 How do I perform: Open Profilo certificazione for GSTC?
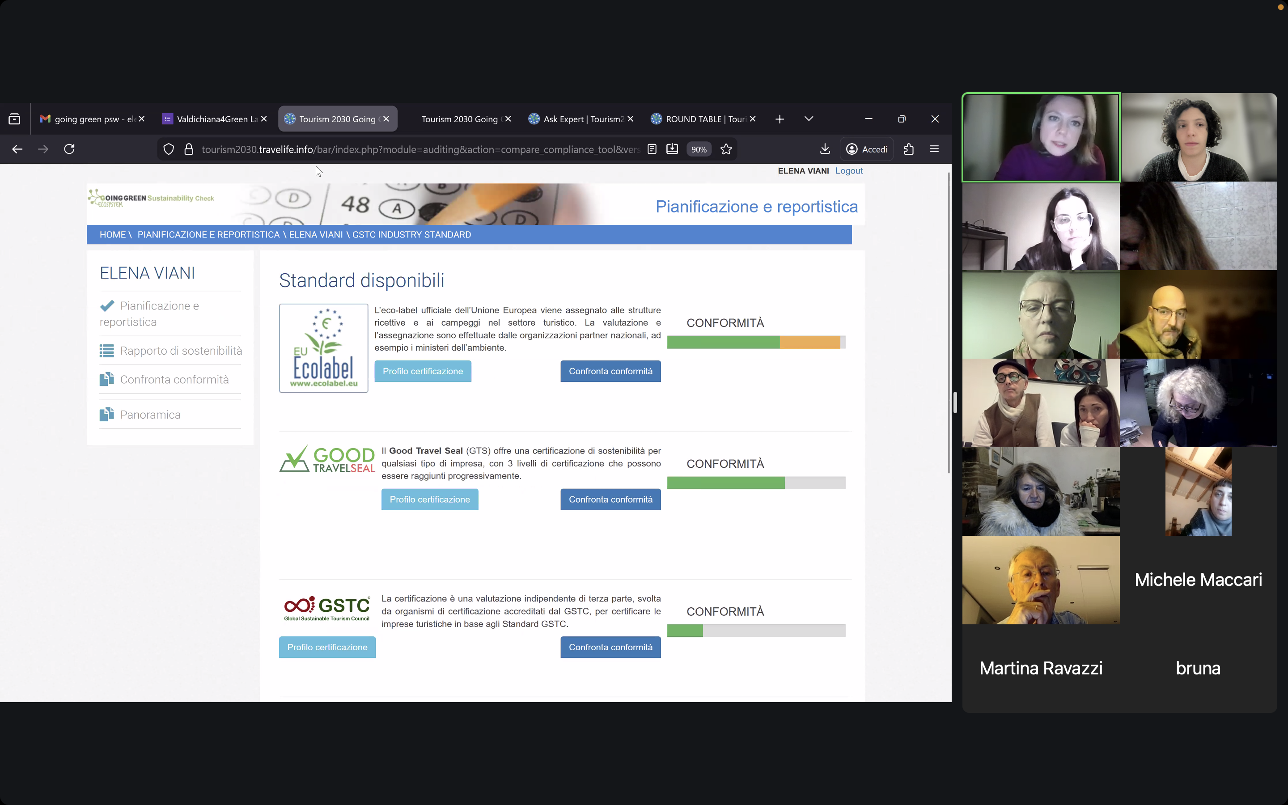(x=327, y=647)
